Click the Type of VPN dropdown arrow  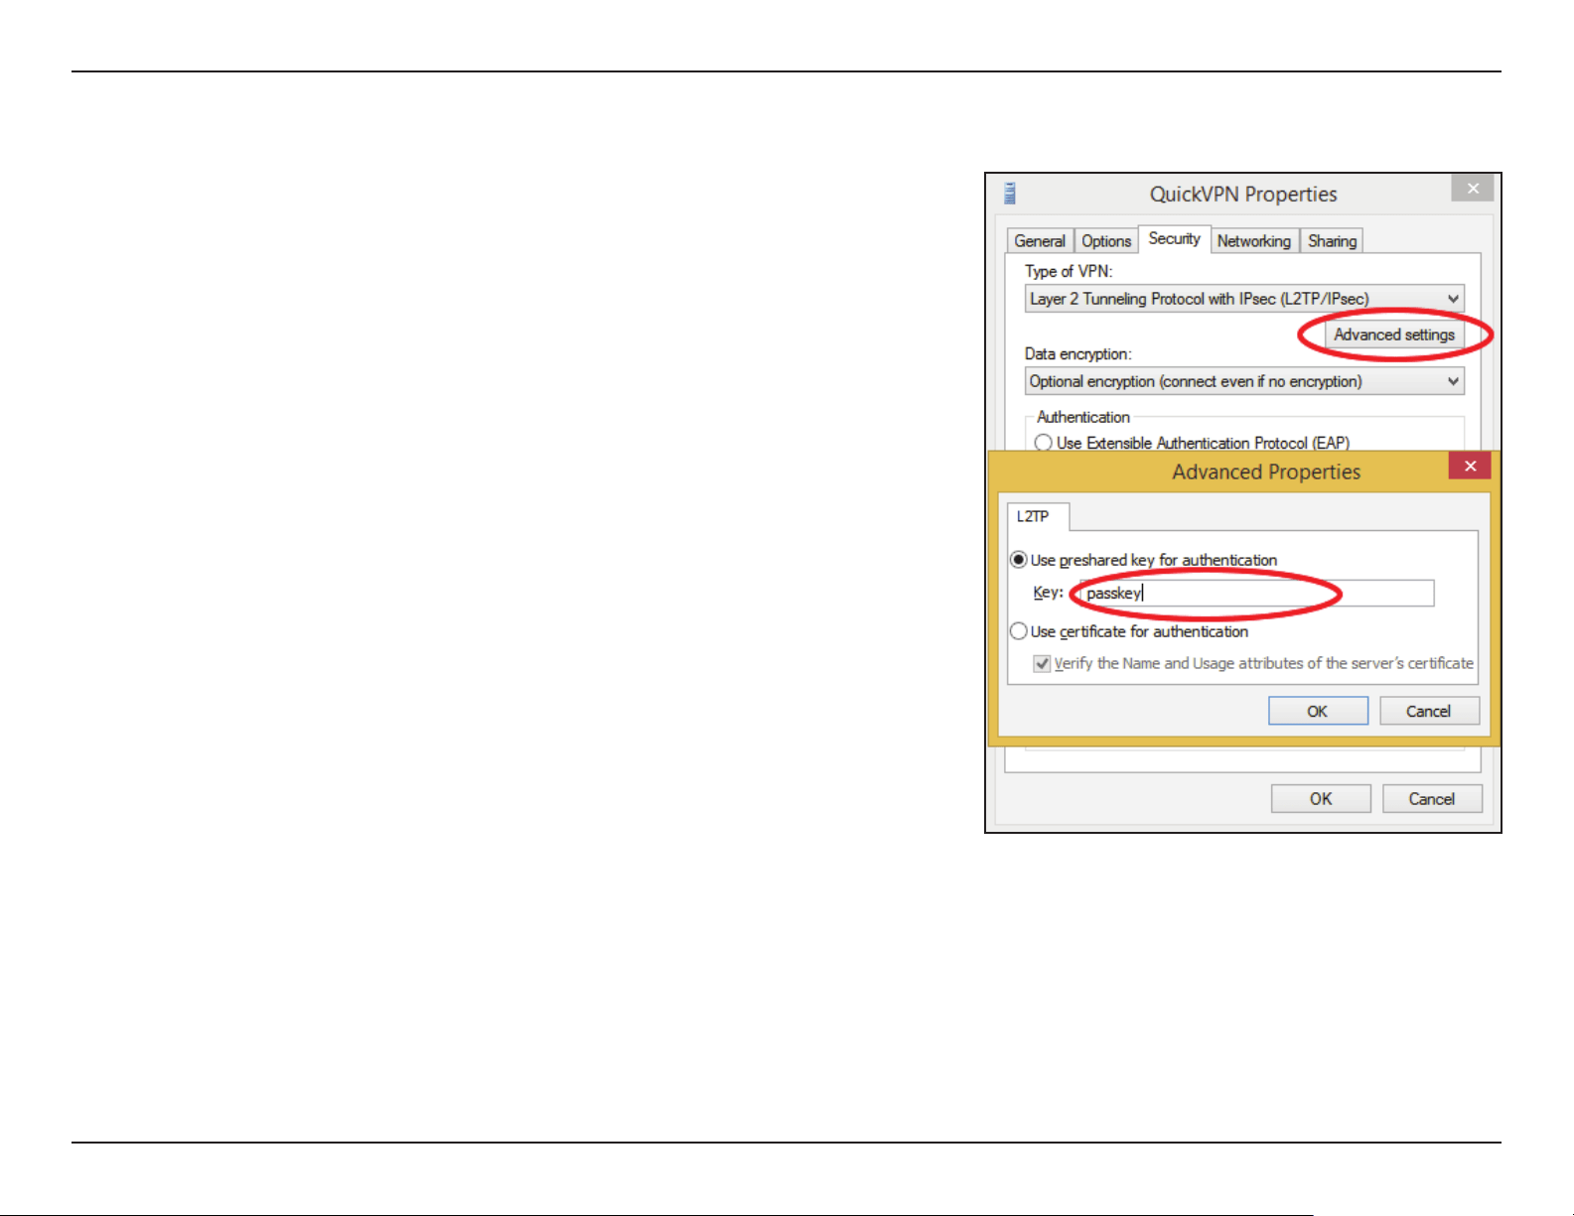1453,299
